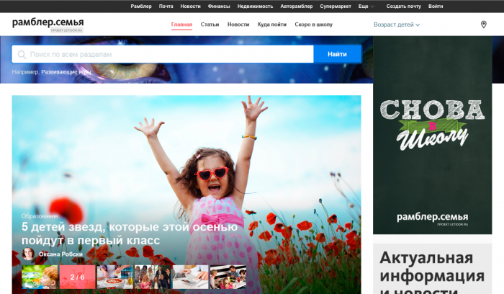Click author name Оксана Робски
Viewport: 504px width, 294px height.
pos(60,254)
